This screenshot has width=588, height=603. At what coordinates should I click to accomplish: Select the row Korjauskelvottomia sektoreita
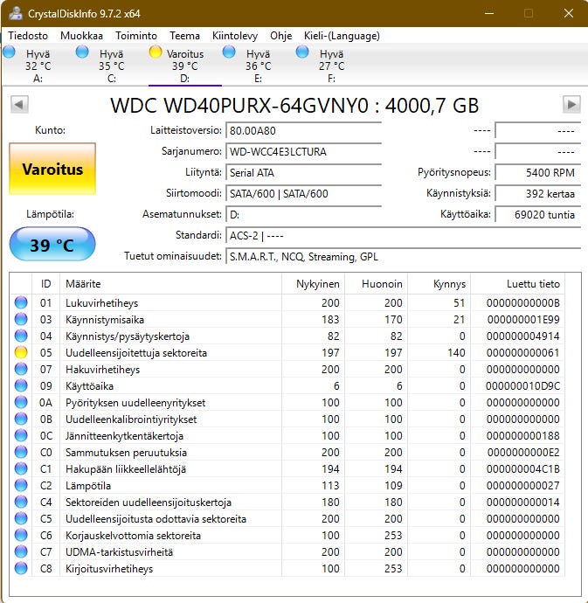tap(287, 535)
